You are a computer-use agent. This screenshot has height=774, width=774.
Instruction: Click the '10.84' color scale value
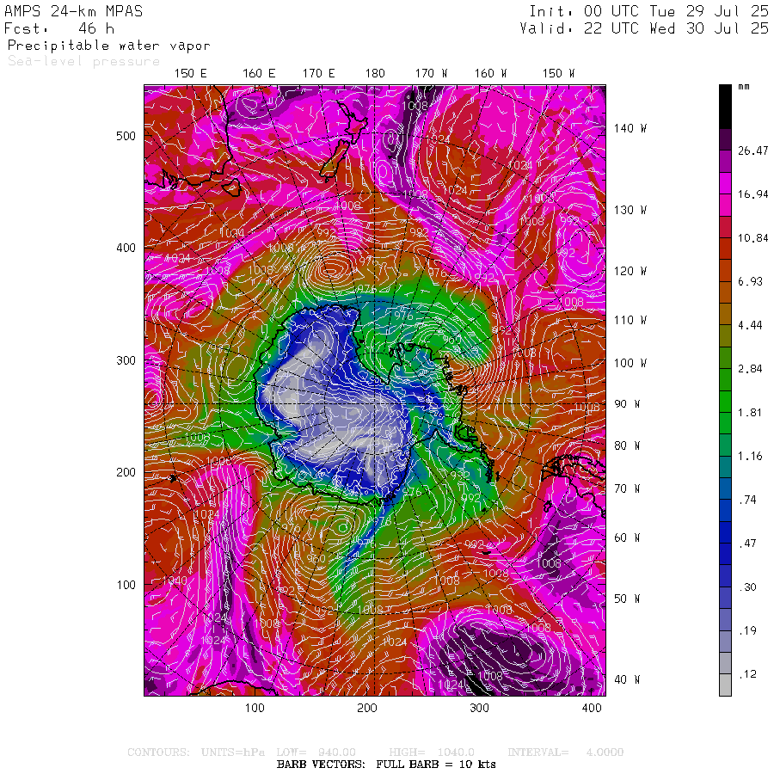tap(752, 238)
